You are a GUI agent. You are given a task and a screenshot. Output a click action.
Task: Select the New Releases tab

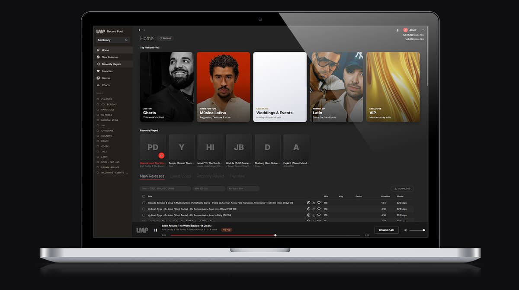152,176
